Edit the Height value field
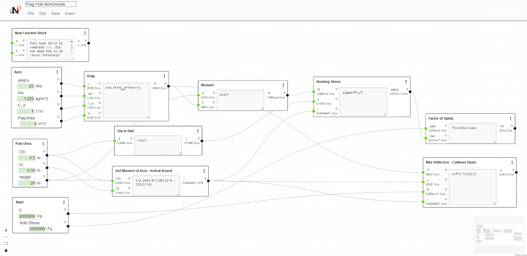Image resolution: width=527 pixels, height=256 pixels. [x=27, y=183]
